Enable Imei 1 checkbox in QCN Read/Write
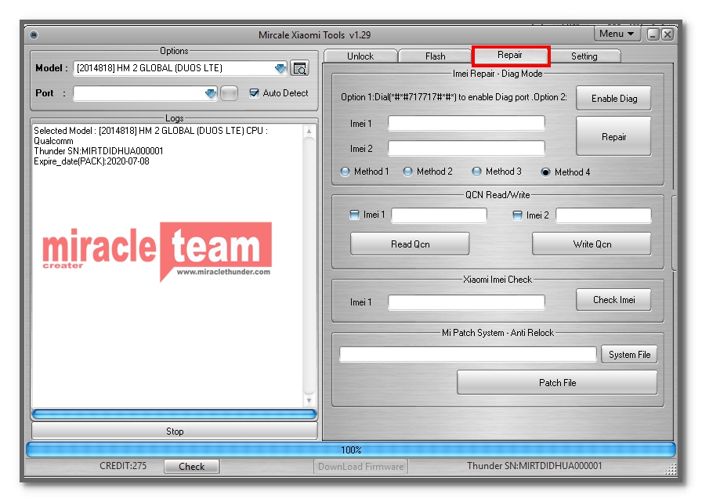 [x=355, y=215]
